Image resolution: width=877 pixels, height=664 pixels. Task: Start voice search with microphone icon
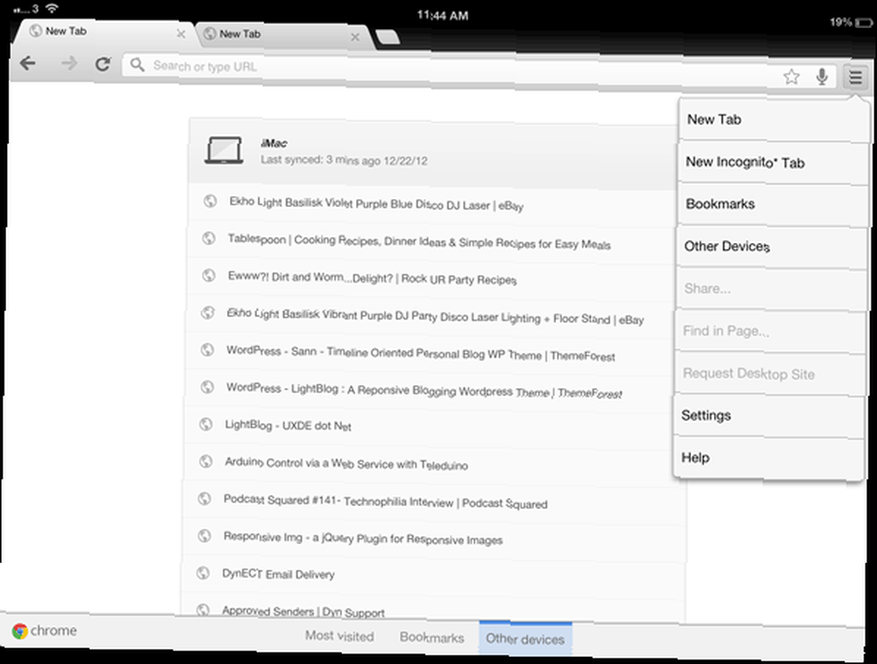822,76
